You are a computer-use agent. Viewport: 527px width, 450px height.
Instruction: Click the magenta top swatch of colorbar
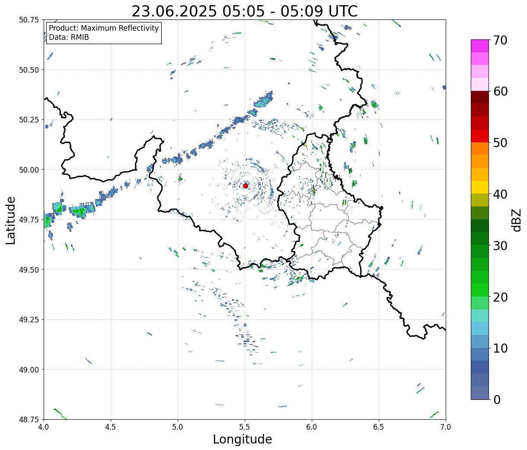coord(480,46)
